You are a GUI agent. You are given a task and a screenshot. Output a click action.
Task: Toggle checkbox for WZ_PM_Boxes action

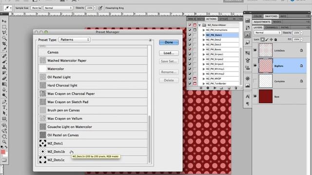click(x=190, y=50)
